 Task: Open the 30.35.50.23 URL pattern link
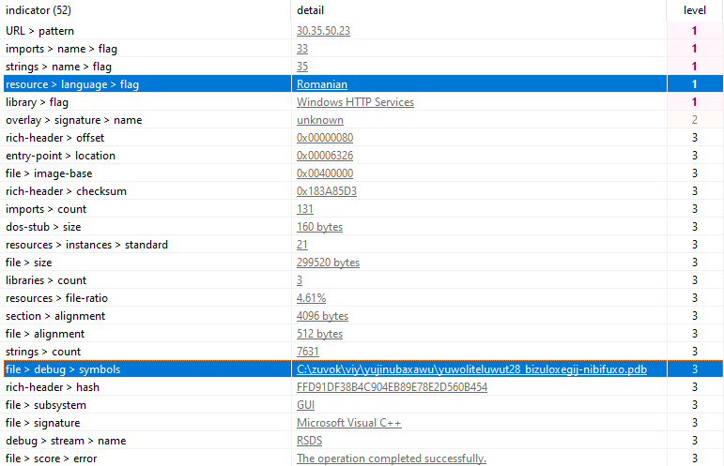click(x=323, y=31)
